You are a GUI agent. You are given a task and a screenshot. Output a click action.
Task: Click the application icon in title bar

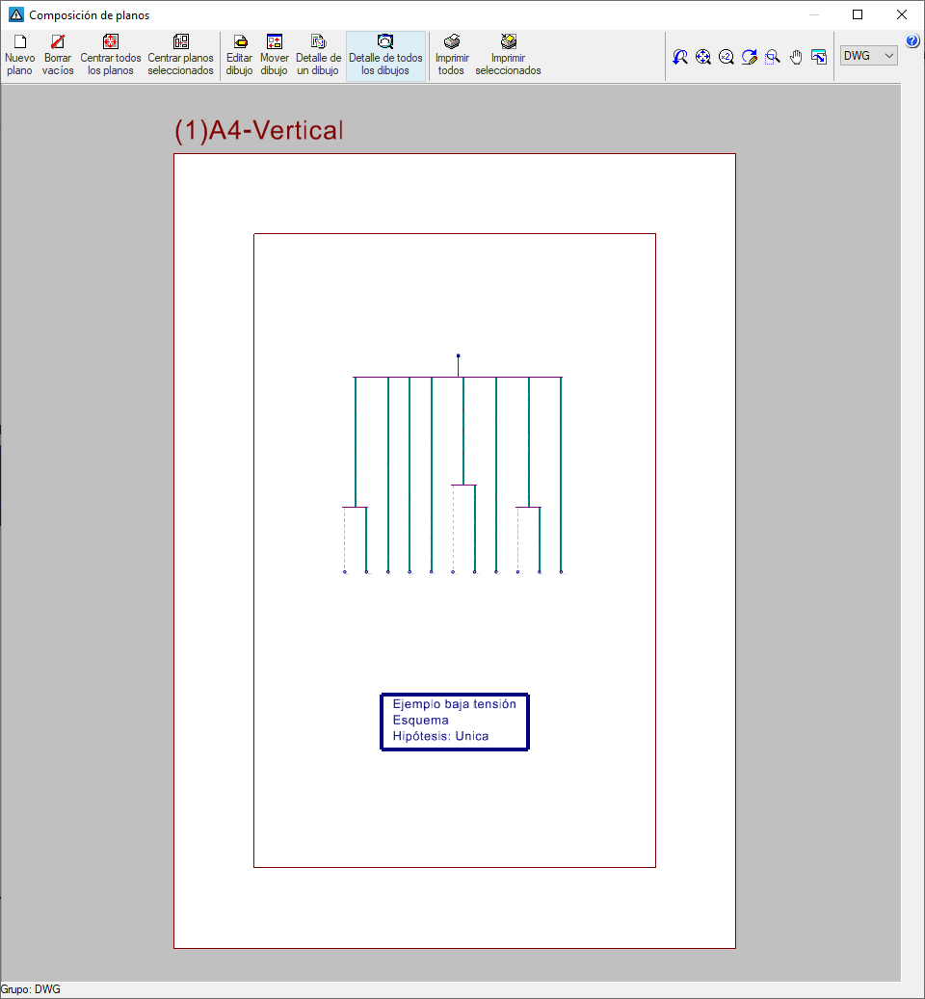coord(15,14)
